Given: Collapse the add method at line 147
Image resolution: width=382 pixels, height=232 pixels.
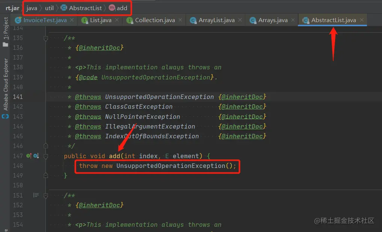Looking at the screenshot, I should click(x=45, y=156).
